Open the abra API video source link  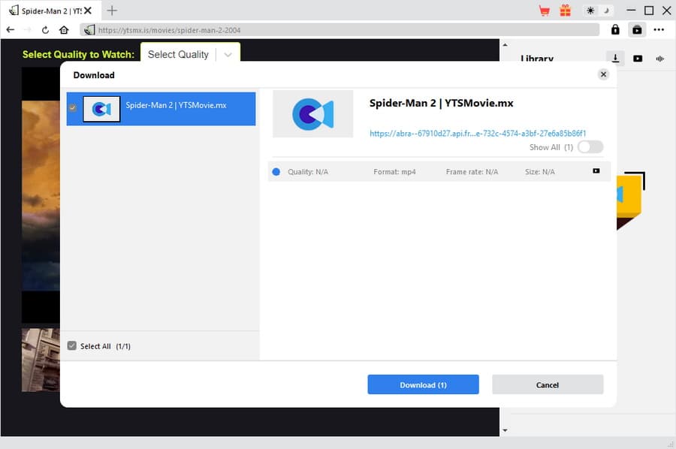point(478,134)
